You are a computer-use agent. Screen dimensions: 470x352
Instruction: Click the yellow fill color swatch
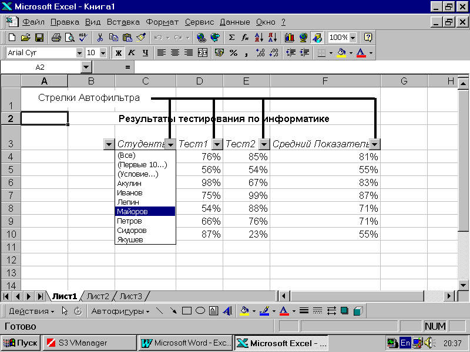[342, 53]
